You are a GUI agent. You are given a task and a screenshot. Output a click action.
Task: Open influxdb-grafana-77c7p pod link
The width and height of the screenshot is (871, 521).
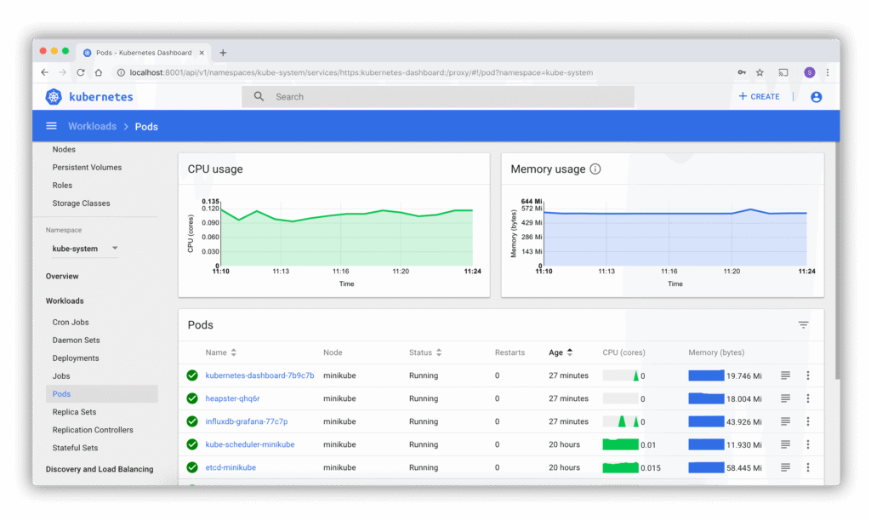tap(247, 421)
